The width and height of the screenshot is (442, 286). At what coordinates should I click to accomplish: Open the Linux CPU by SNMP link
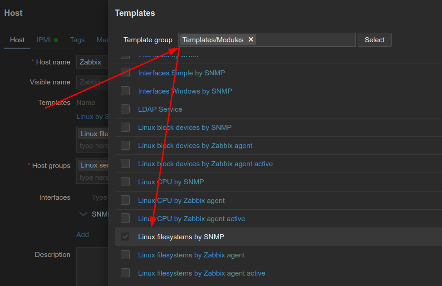click(x=171, y=182)
